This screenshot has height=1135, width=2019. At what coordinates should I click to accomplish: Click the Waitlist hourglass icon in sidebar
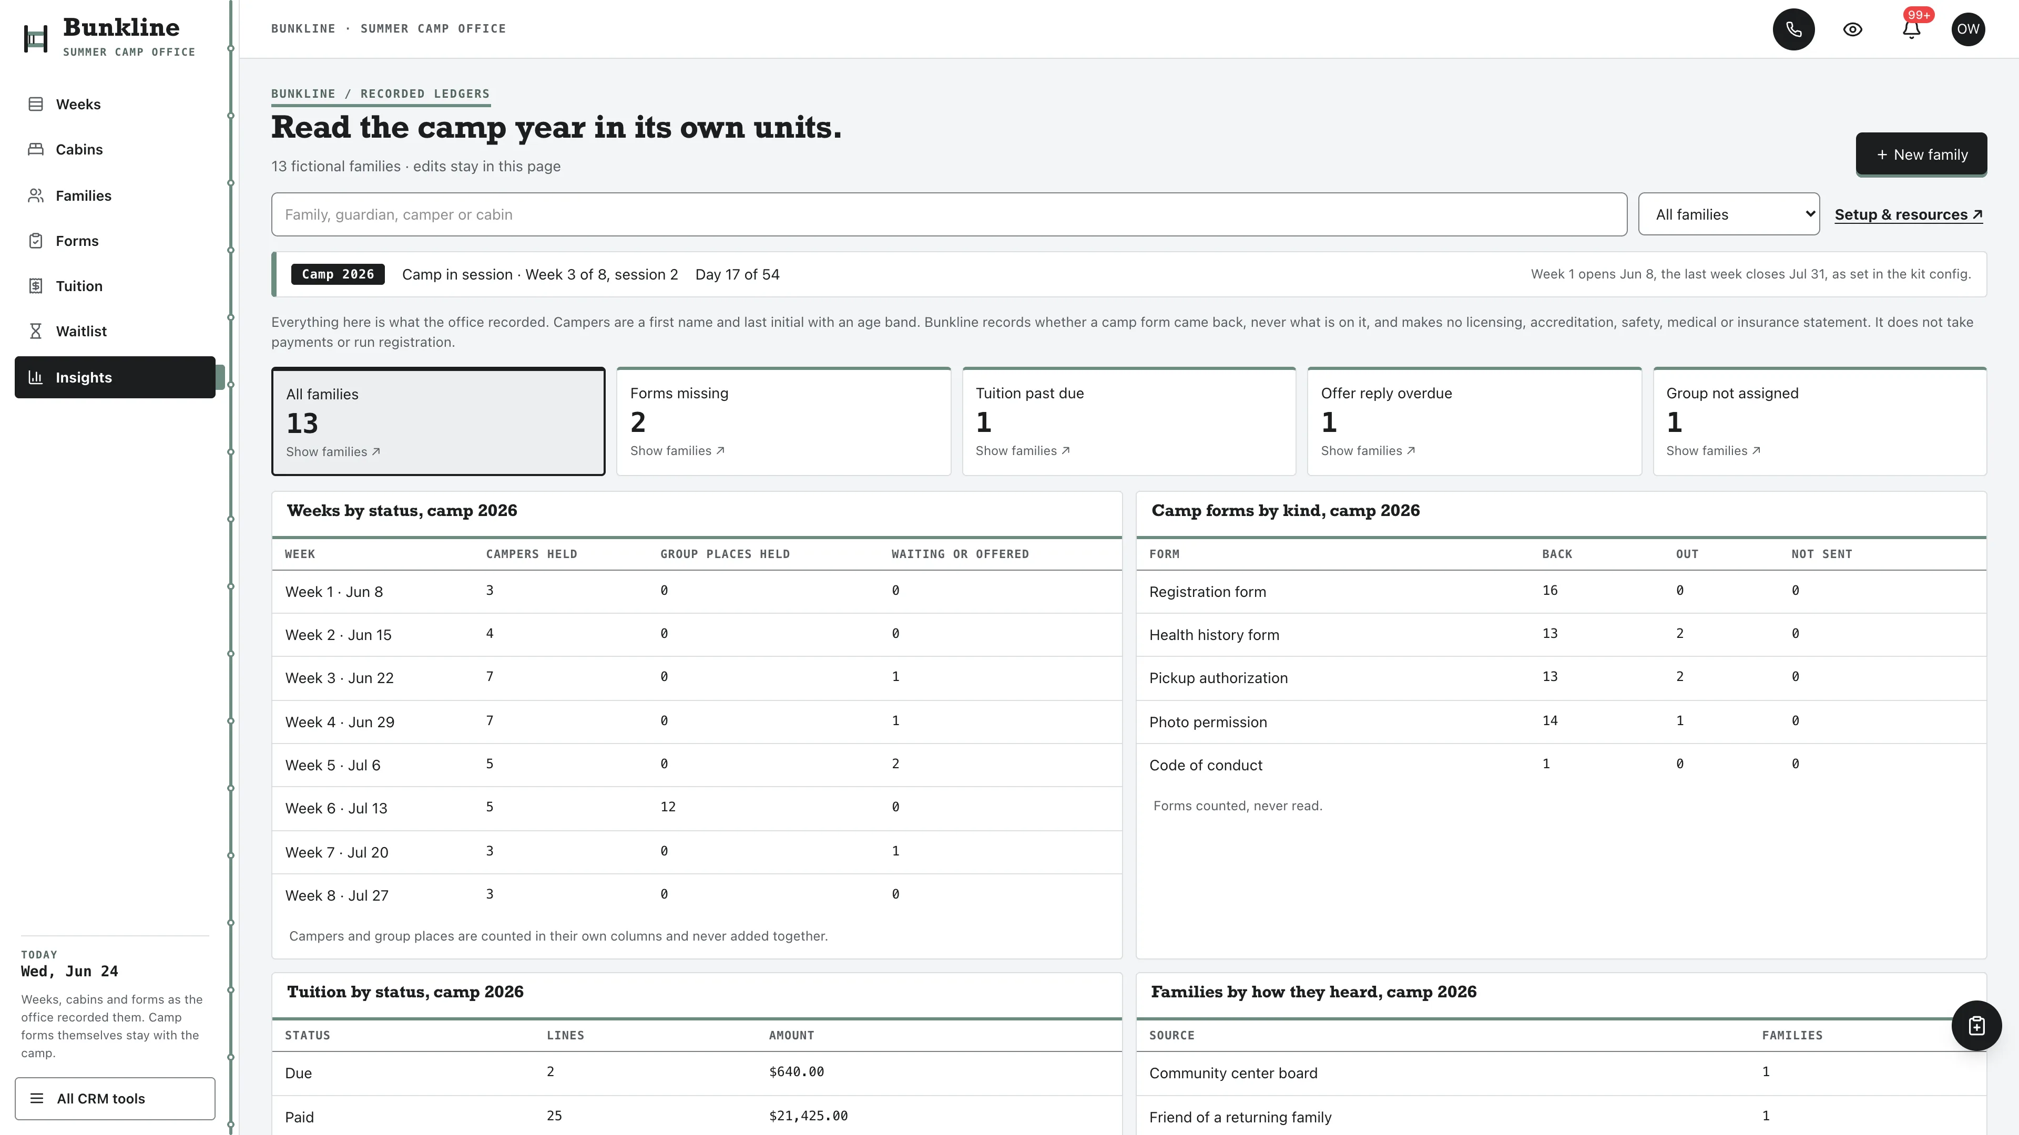(x=36, y=332)
